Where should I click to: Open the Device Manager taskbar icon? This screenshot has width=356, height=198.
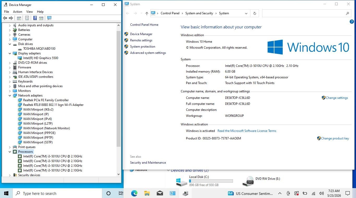click(185, 193)
